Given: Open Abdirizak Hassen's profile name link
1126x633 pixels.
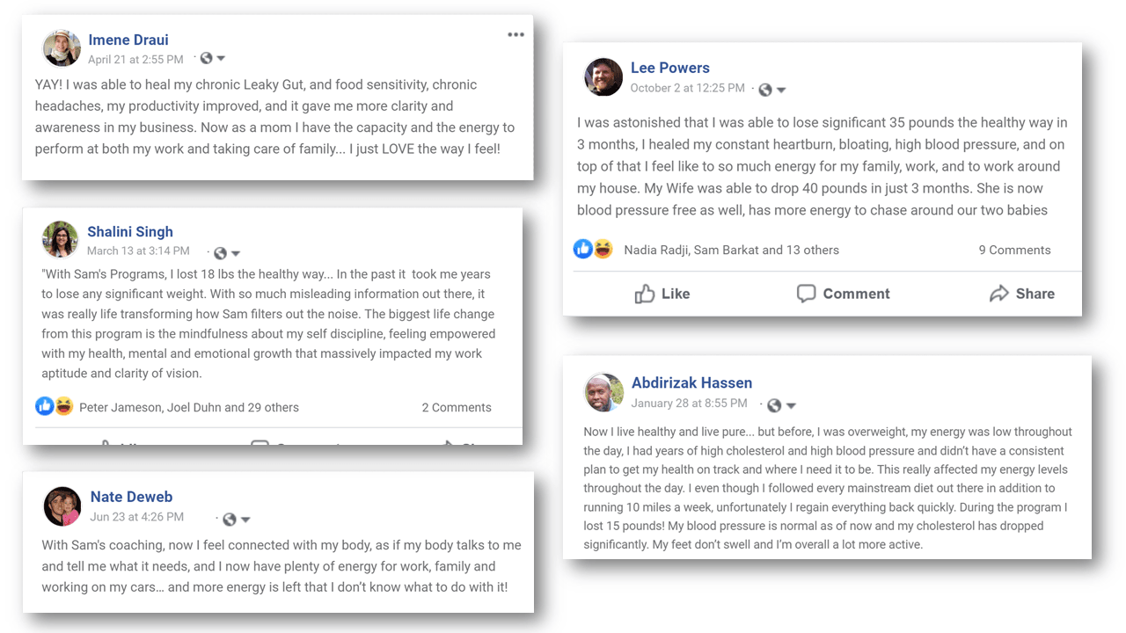Looking at the screenshot, I should point(691,382).
